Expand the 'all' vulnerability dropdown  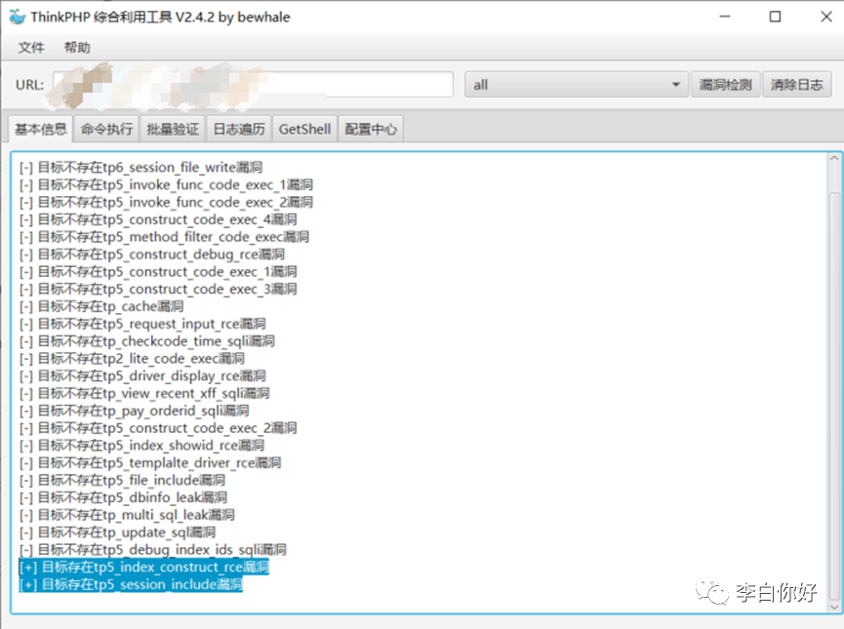click(x=576, y=85)
